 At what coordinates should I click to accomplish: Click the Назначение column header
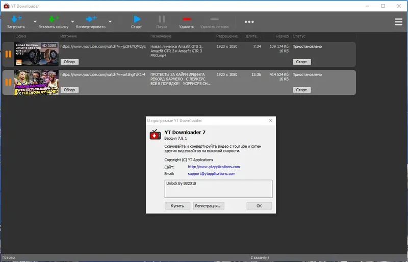coord(161,36)
